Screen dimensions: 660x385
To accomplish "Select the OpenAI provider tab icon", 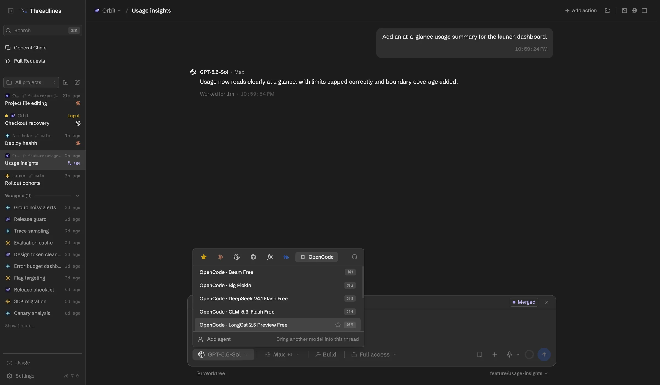I will (237, 257).
